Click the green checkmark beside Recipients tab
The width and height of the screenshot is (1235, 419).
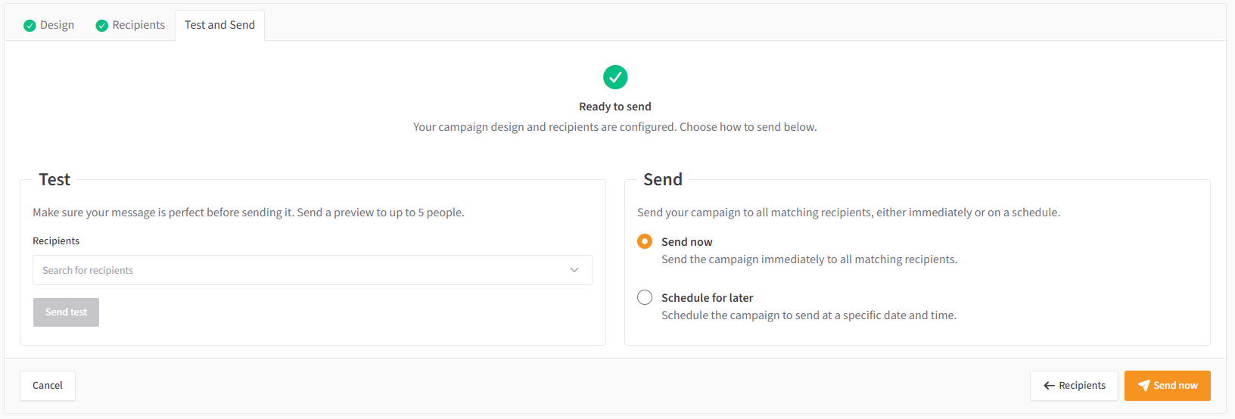101,26
